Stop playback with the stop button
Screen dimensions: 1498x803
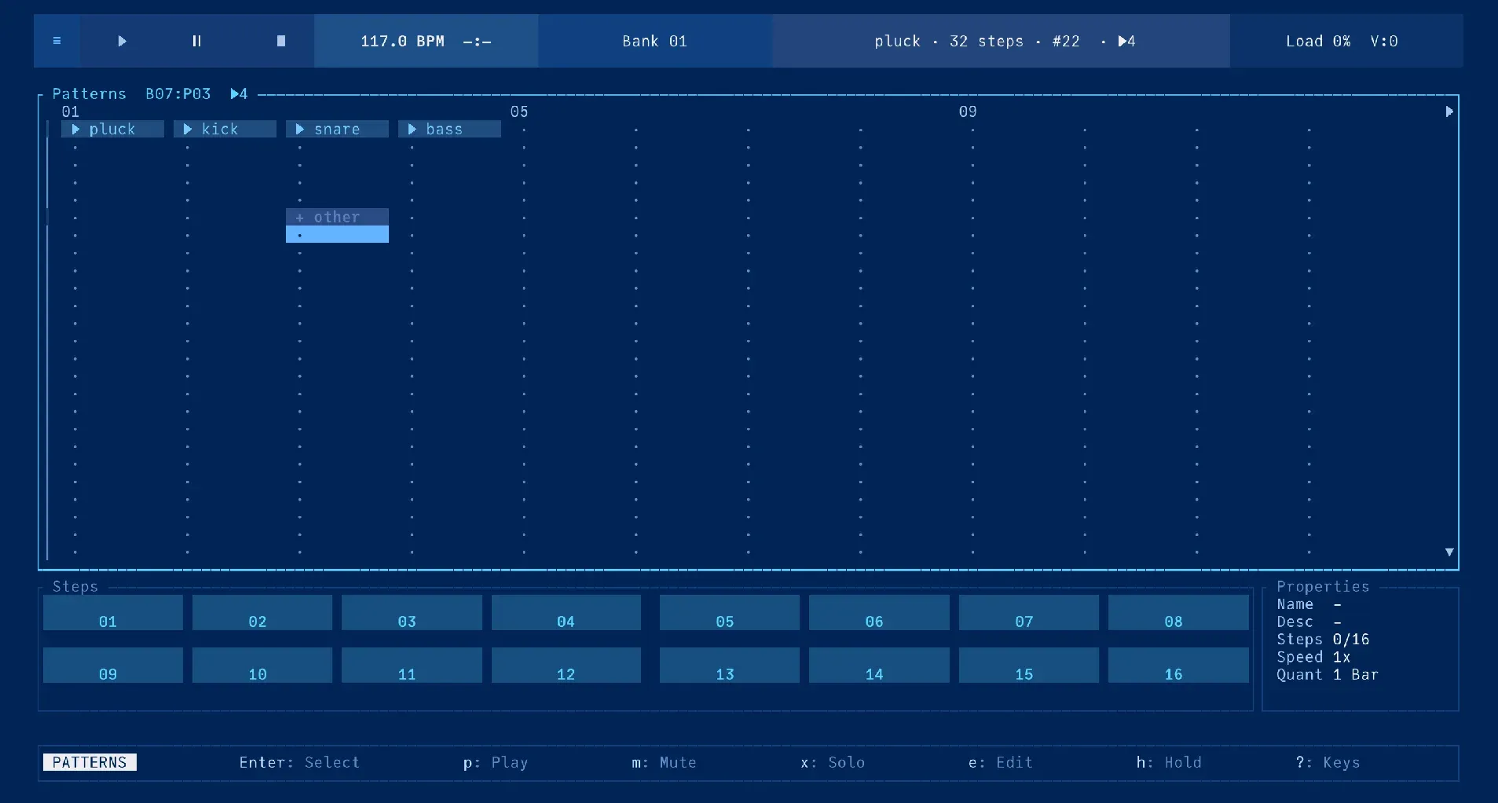point(281,41)
